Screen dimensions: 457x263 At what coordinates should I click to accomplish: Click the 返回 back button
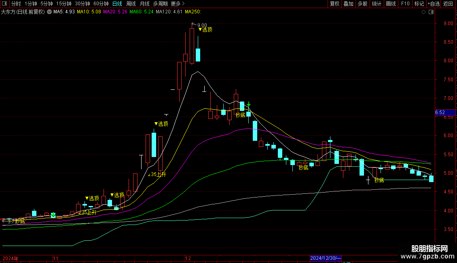pyautogui.click(x=448, y=4)
